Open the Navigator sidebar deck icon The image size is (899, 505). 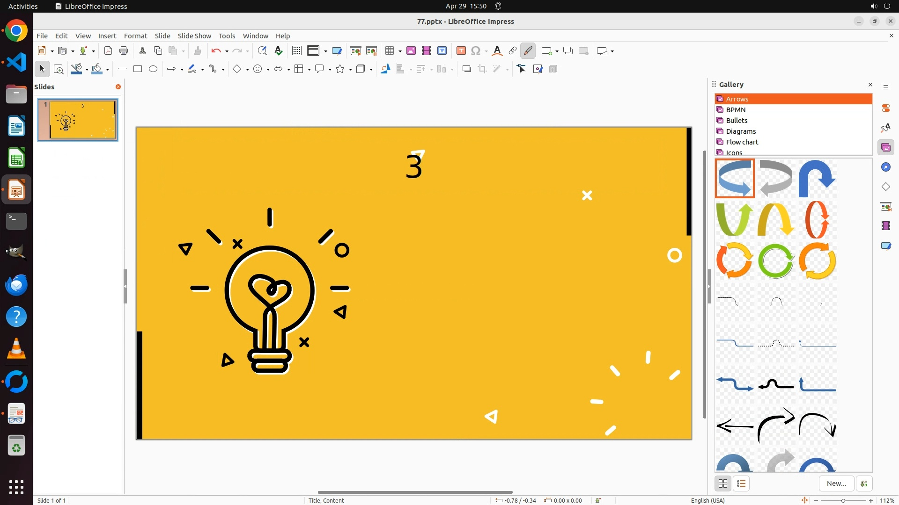tap(885, 167)
